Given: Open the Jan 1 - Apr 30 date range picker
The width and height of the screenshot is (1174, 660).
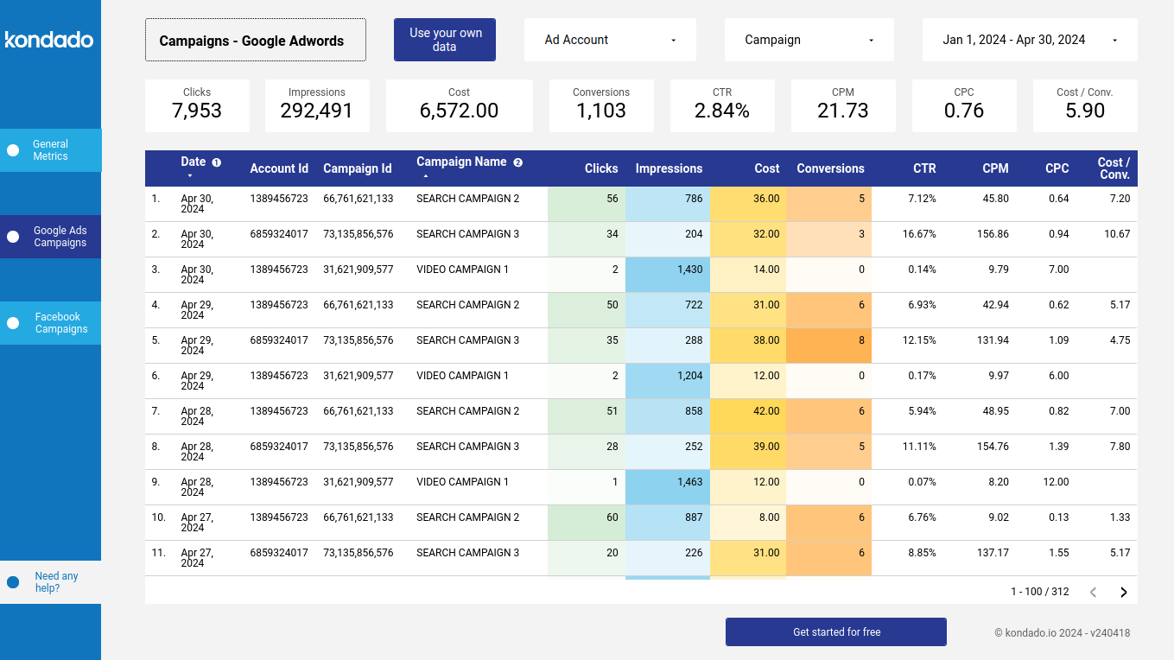Looking at the screenshot, I should 1029,39.
